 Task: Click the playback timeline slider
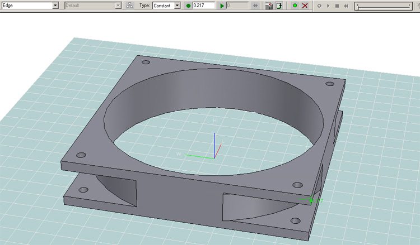pos(384,5)
